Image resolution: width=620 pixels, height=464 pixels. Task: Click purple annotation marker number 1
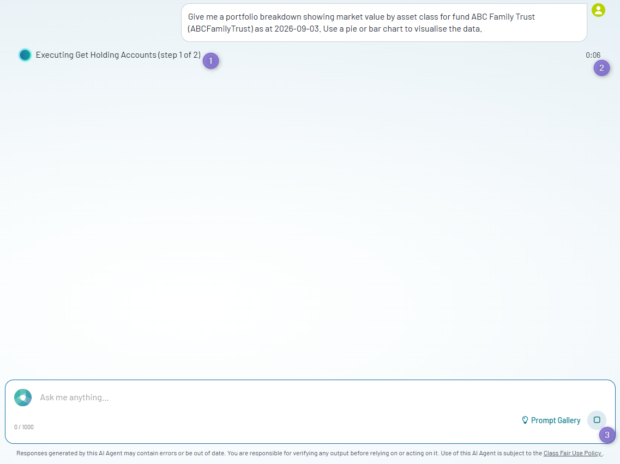pos(210,61)
